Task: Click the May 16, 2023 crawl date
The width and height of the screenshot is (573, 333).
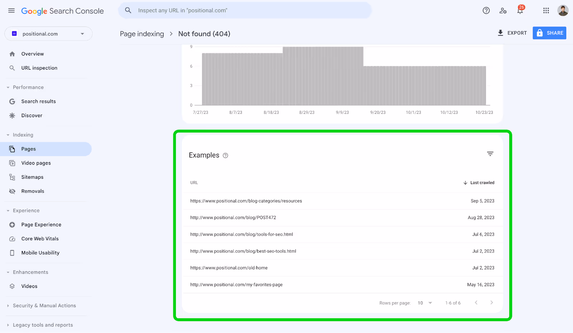Action: [481, 285]
